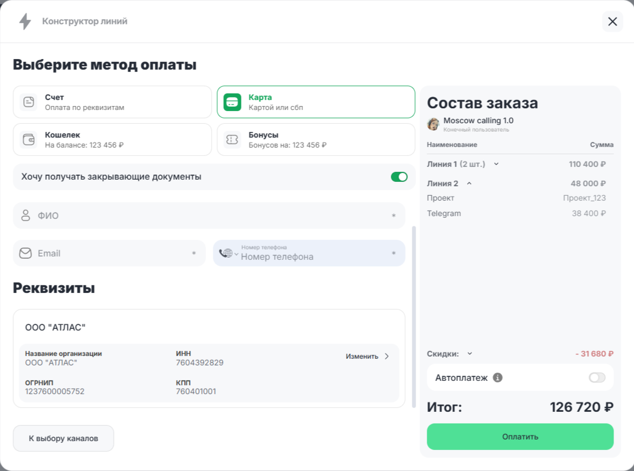Click the wallet icon in Кошелек option
This screenshot has width=634, height=471.
(28, 139)
